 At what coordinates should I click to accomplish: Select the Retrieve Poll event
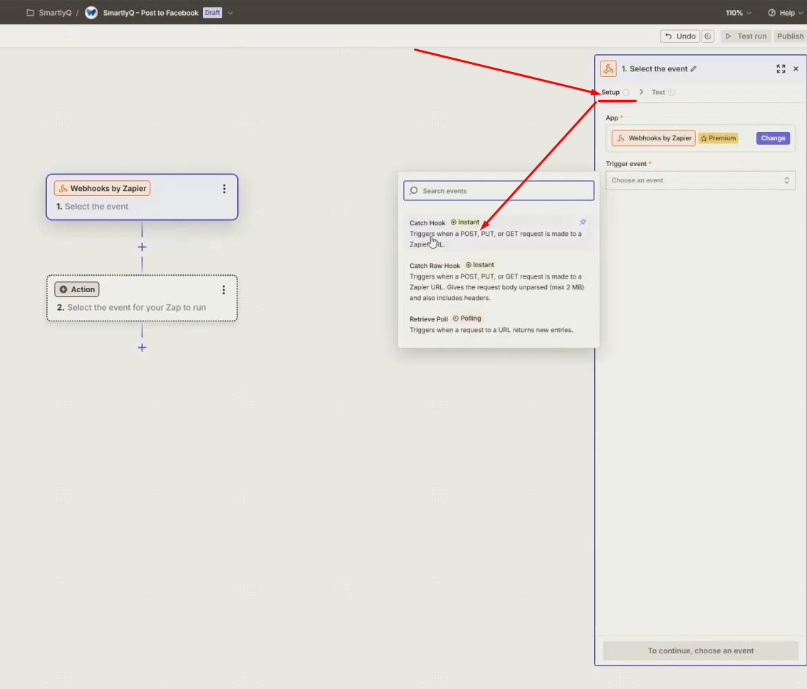coord(498,324)
